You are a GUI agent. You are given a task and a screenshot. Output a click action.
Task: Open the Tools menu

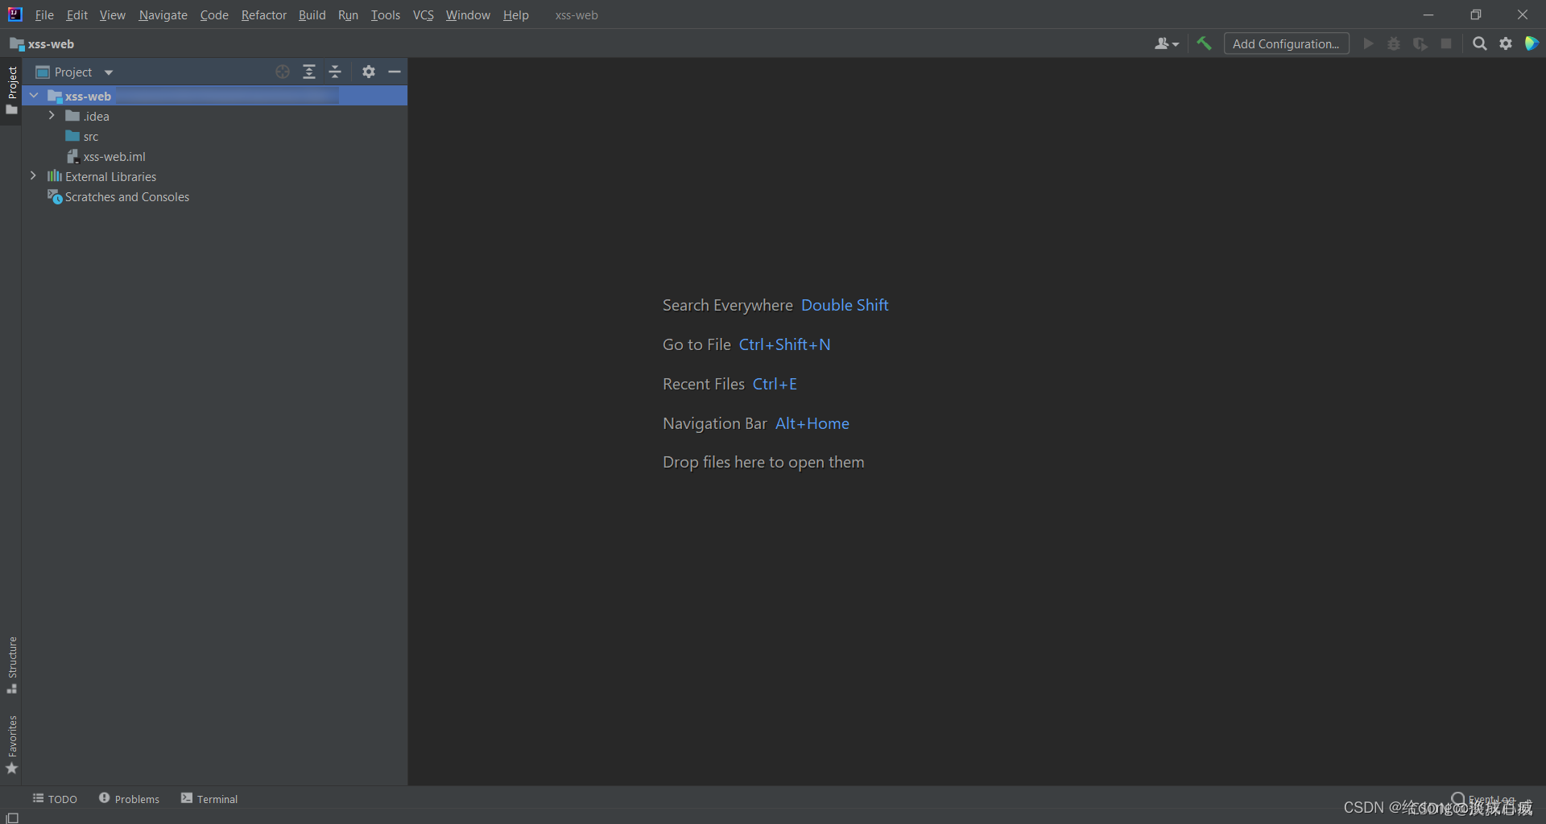[386, 15]
